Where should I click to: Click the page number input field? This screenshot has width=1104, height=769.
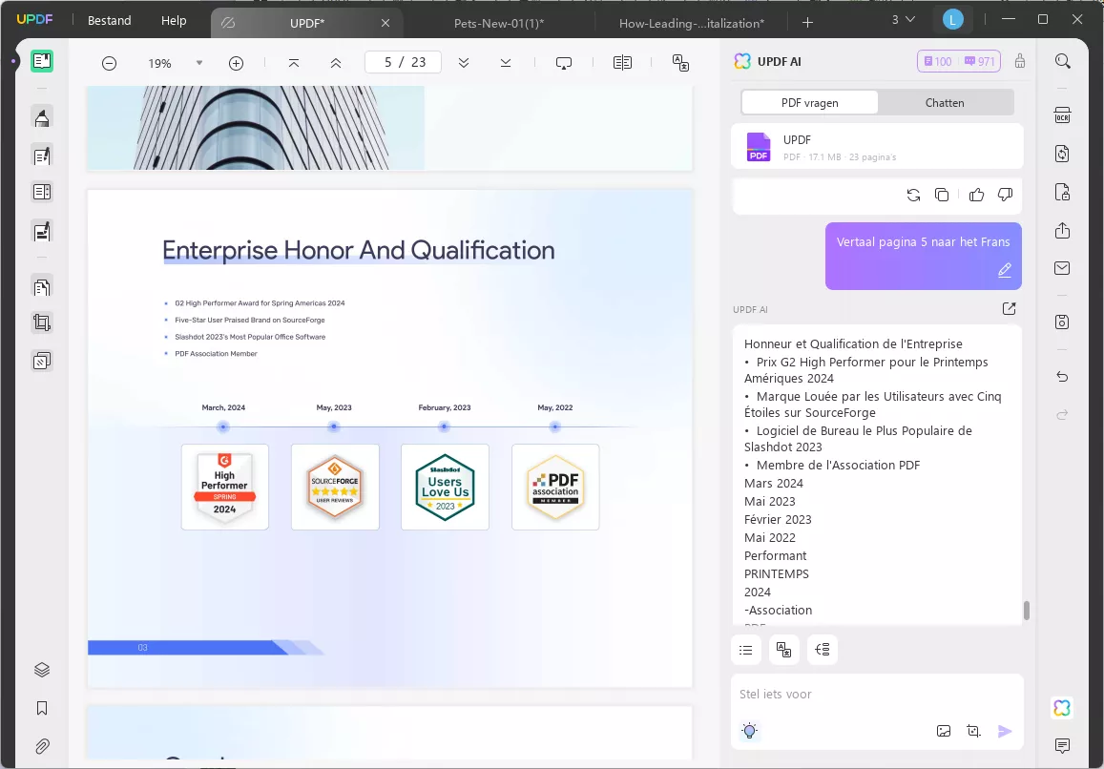tap(403, 63)
